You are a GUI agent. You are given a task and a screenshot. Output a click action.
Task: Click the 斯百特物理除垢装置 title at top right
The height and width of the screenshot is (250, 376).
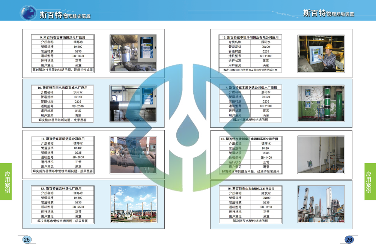[x=328, y=13]
